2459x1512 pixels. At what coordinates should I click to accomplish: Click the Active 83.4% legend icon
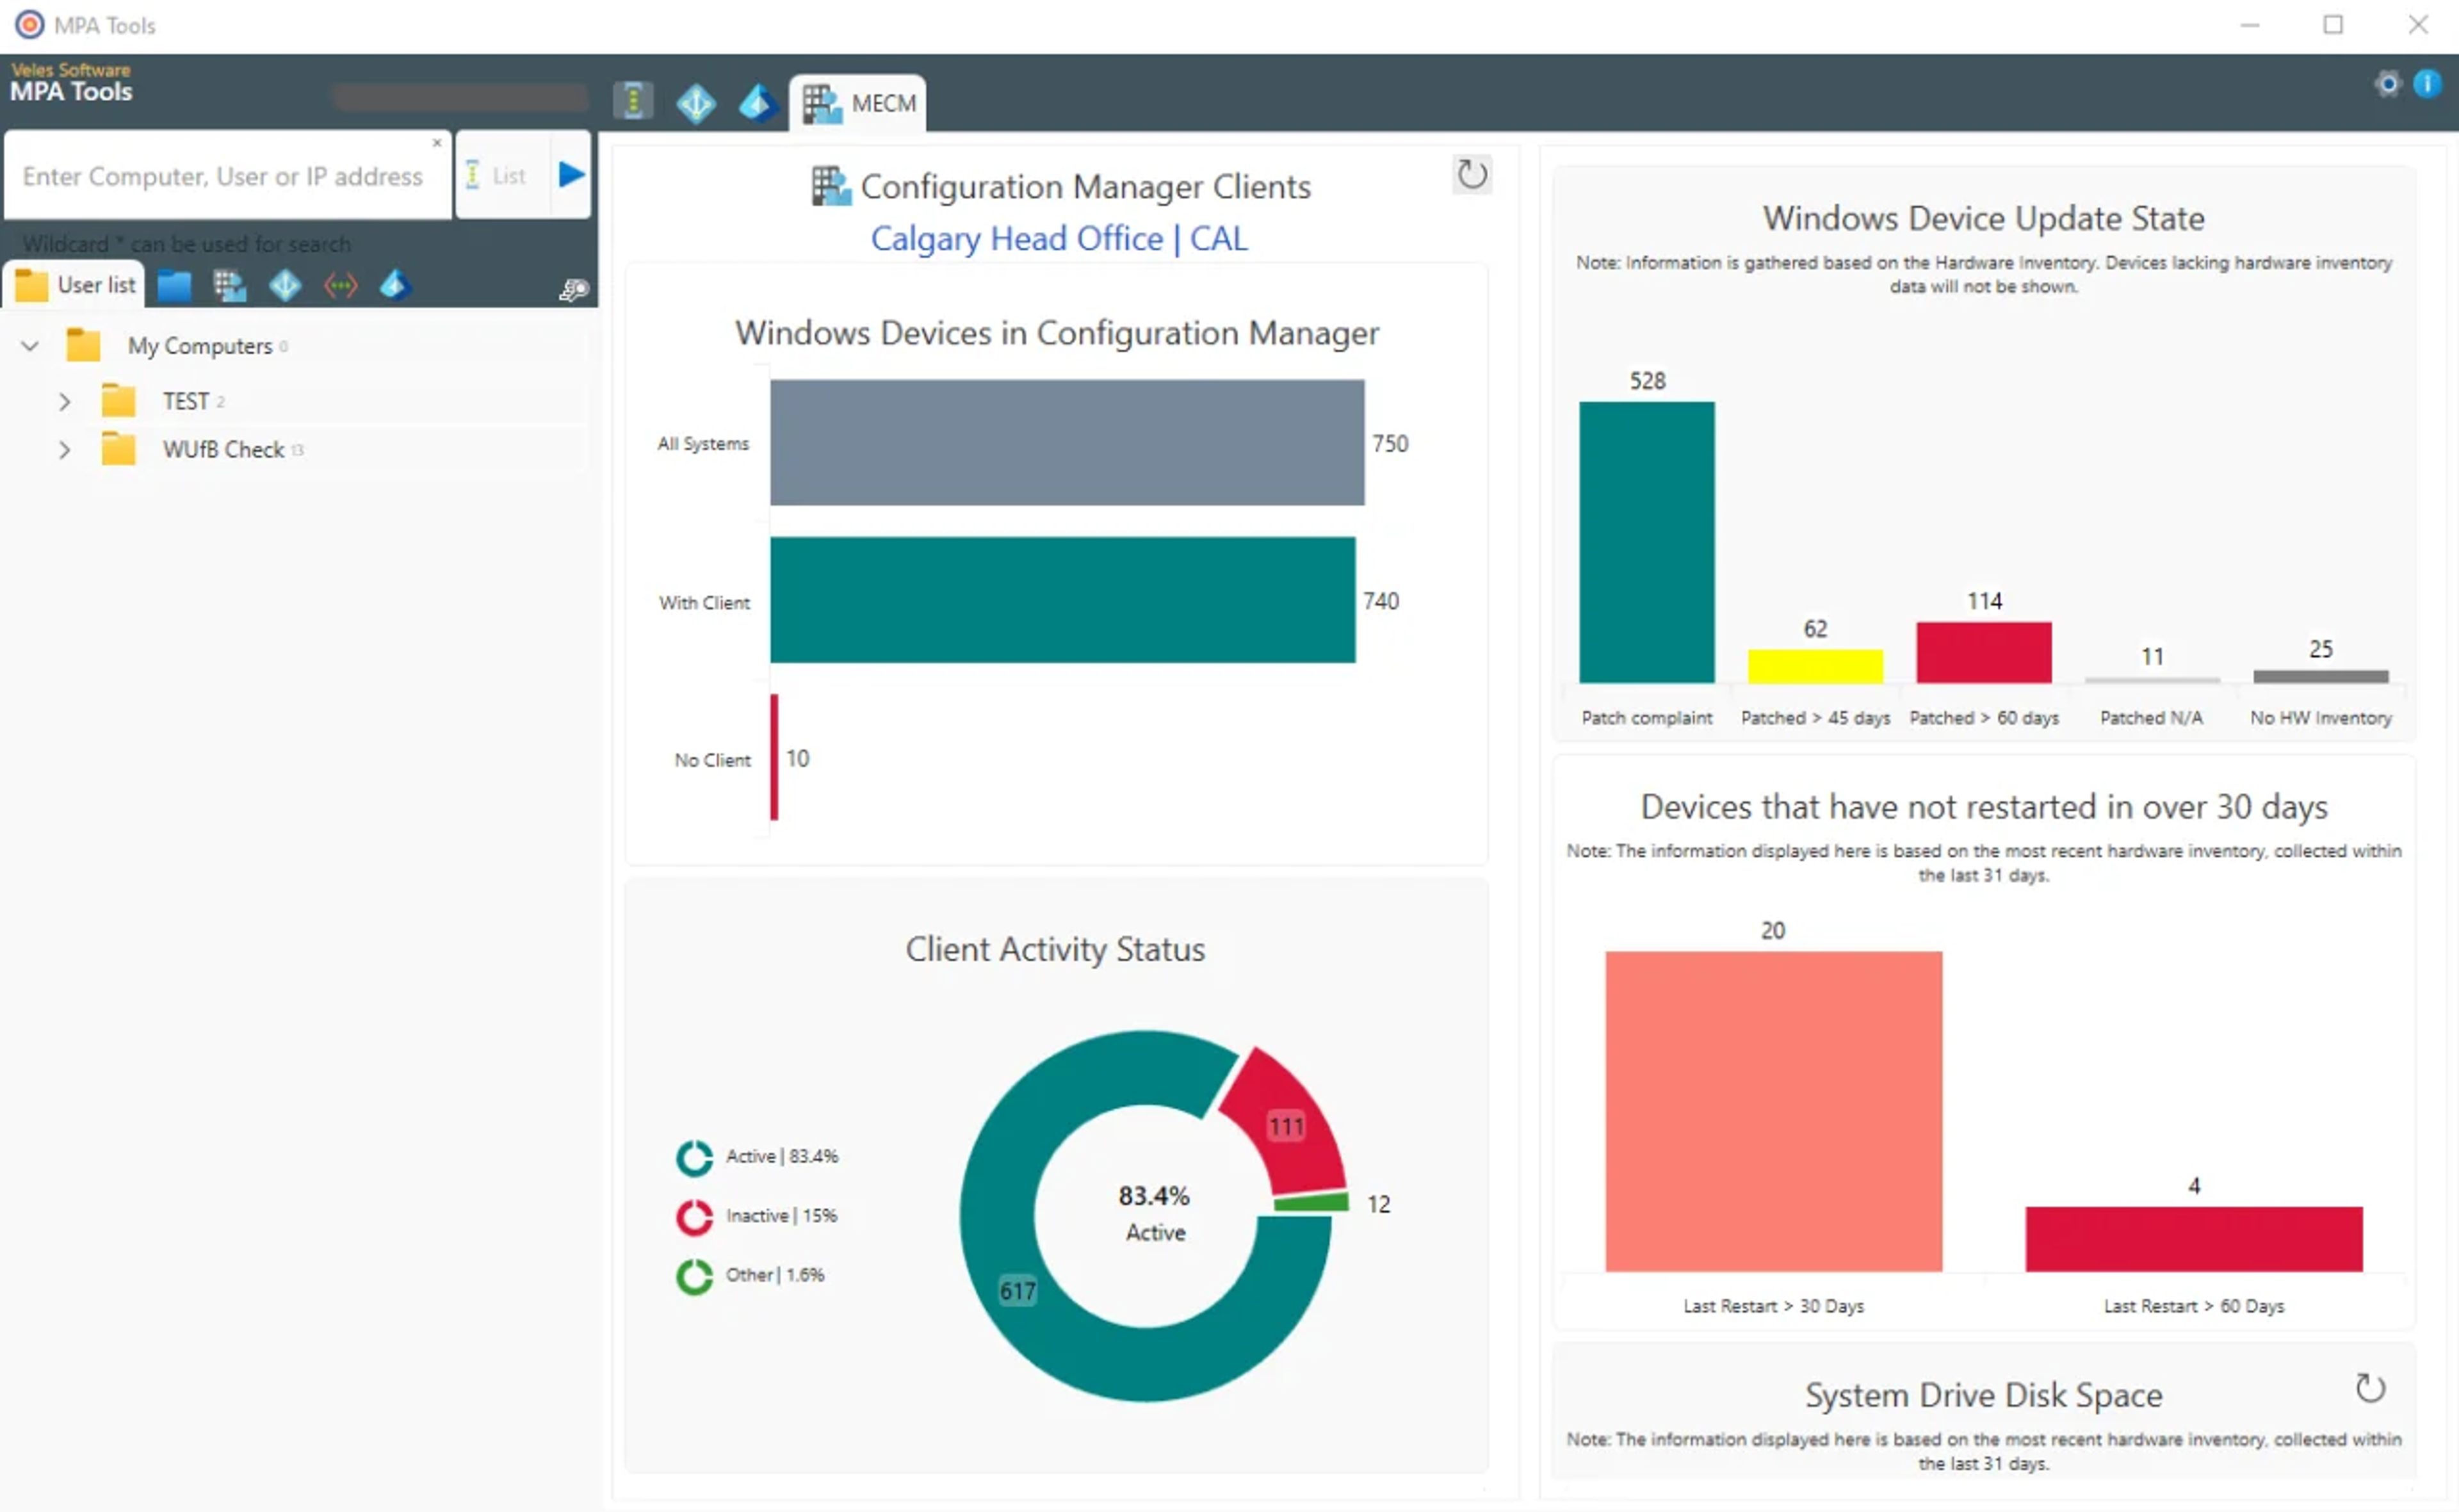pos(694,1158)
